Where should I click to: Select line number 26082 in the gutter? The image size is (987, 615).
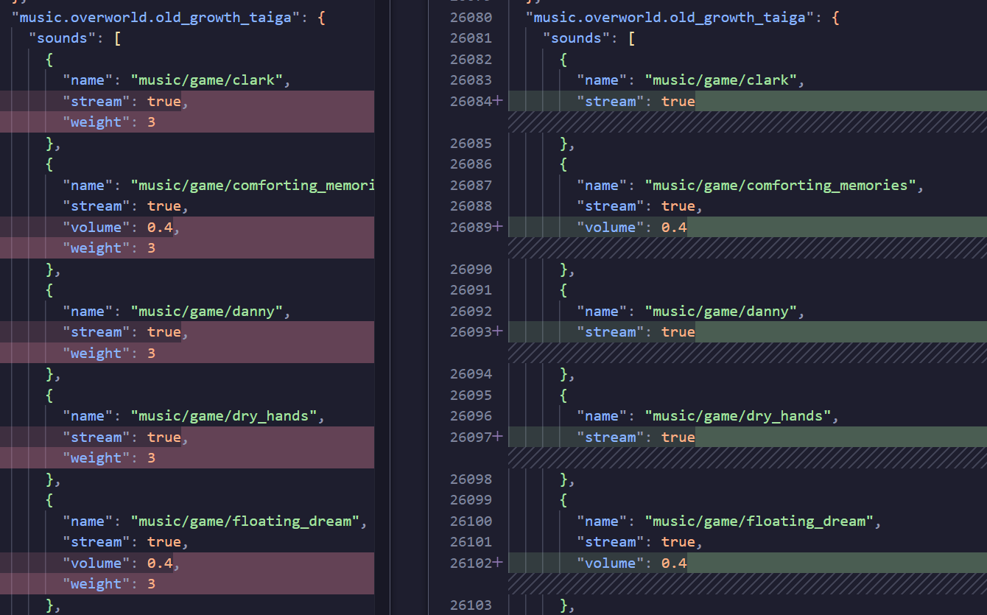pos(471,59)
